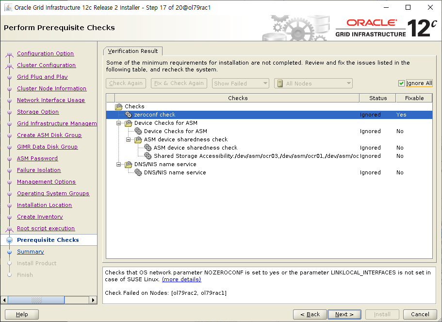442x322 pixels.
Task: Click ASM device sharedness check folder icon
Action: (x=138, y=139)
